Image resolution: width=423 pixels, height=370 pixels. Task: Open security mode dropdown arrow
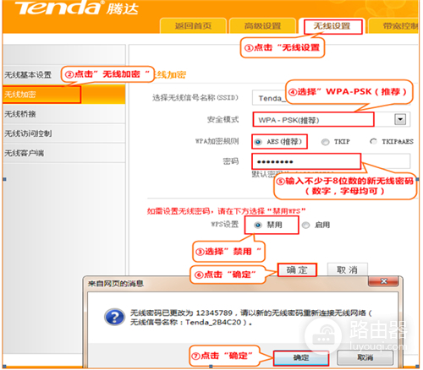point(400,119)
